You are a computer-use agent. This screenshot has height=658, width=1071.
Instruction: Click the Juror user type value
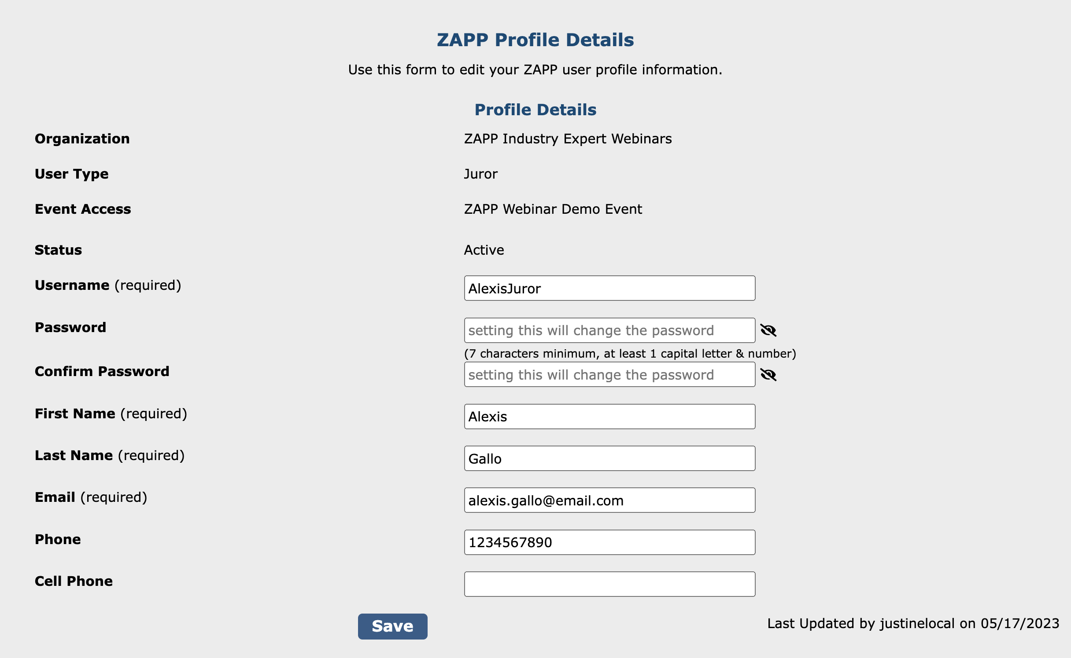pyautogui.click(x=480, y=174)
